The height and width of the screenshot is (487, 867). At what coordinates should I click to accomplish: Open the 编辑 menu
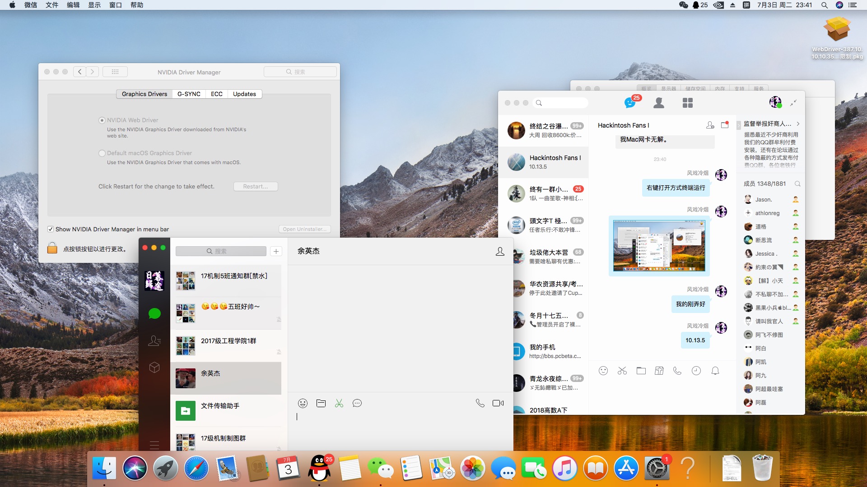pyautogui.click(x=73, y=5)
